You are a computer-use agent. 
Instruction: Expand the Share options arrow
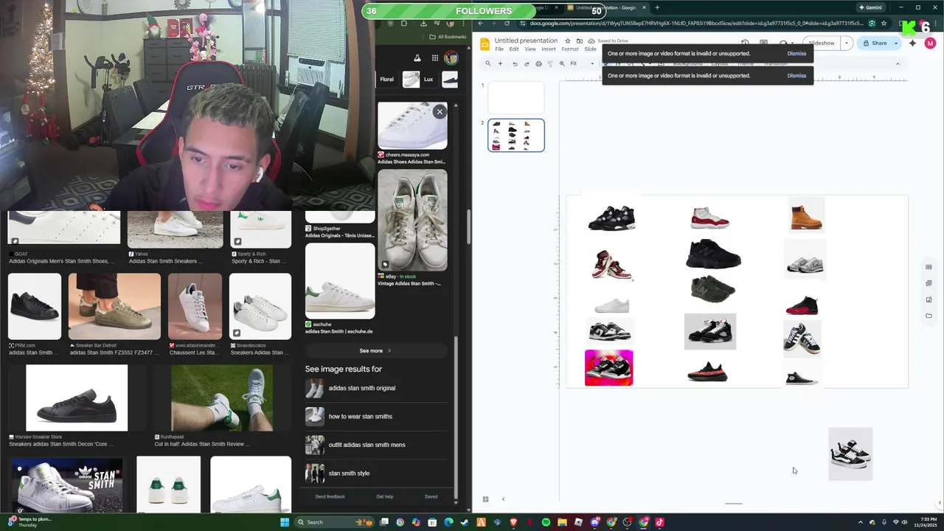896,44
